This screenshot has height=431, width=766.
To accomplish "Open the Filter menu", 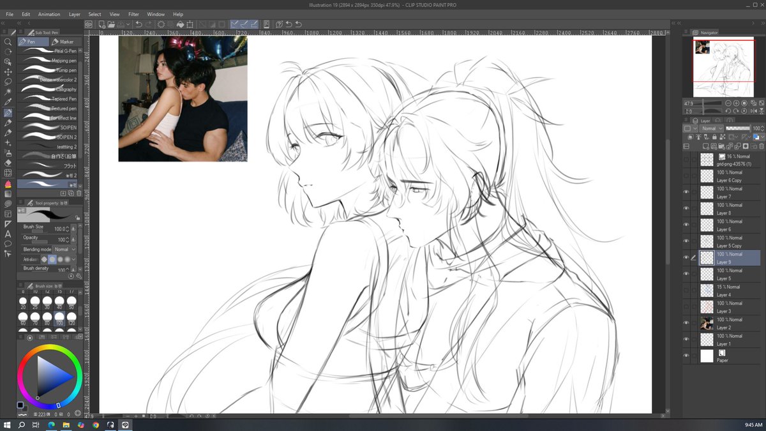I will tap(133, 13).
